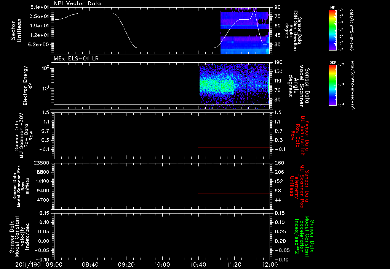
Task: Select the DEF color bar legend
Action: 333,85
